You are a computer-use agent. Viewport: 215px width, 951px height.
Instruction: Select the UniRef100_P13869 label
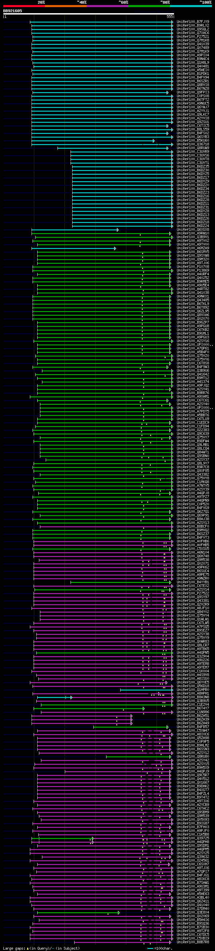point(192,270)
